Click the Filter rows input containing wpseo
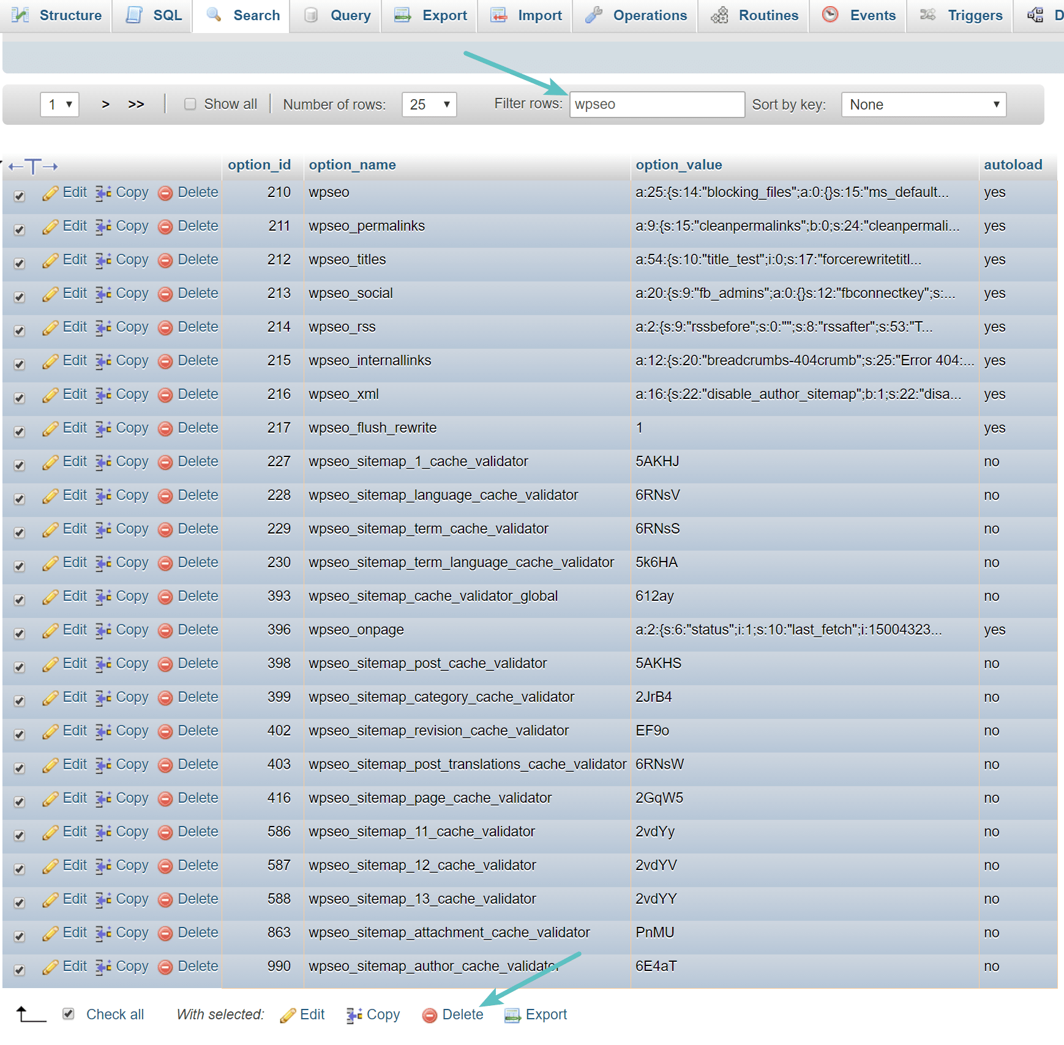 656,104
